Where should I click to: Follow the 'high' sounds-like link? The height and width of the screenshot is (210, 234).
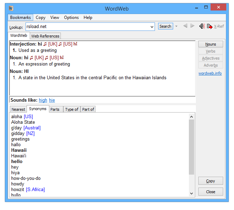[43, 100]
